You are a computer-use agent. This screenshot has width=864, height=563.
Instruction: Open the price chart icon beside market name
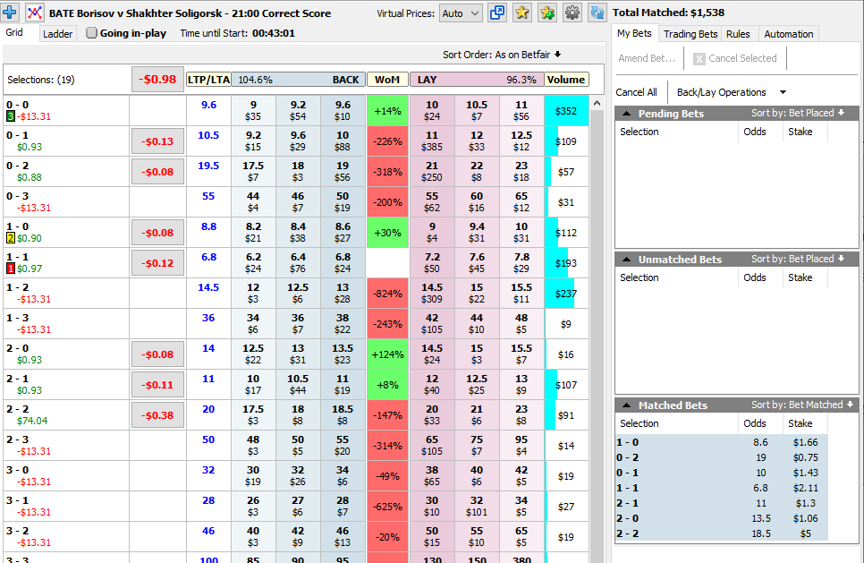point(35,13)
